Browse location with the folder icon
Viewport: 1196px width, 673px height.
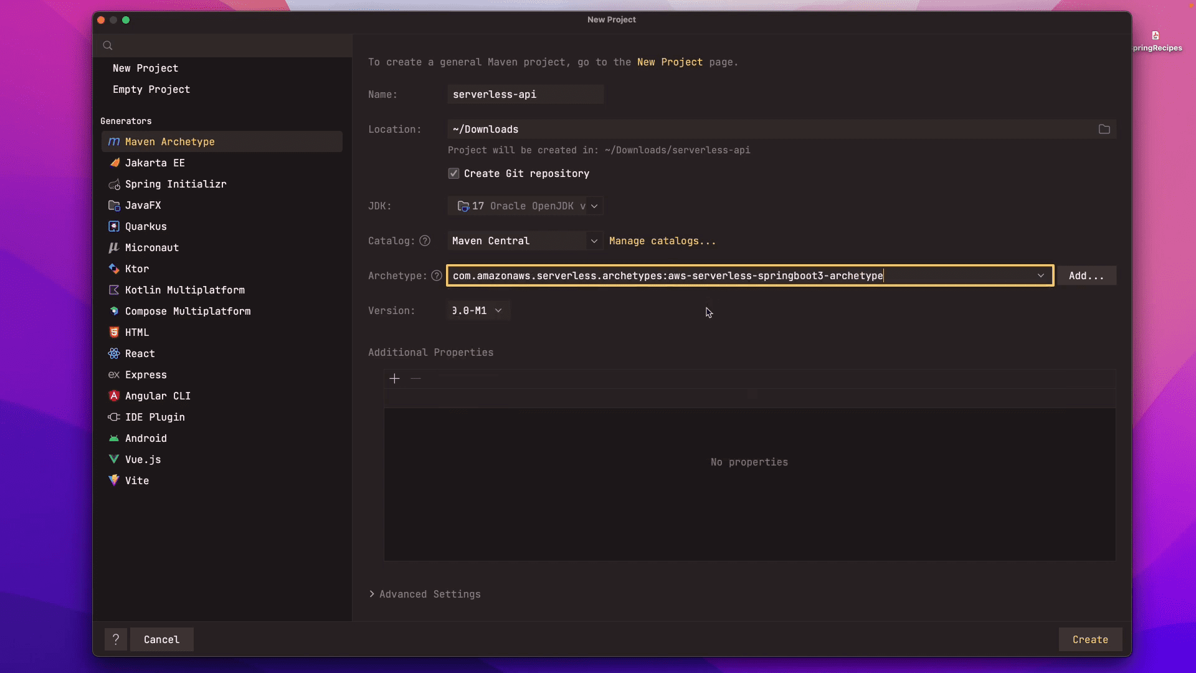[1104, 129]
